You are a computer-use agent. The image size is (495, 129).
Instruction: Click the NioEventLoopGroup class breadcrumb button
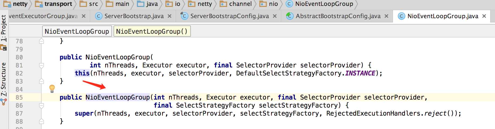click(x=77, y=31)
